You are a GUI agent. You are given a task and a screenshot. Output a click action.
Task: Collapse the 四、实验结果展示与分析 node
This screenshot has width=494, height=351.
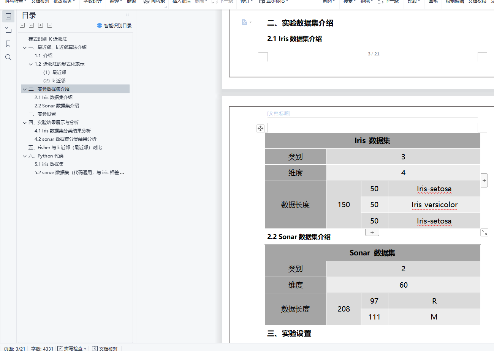(25, 123)
